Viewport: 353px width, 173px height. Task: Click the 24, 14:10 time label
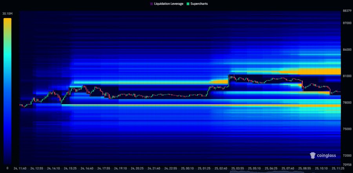pyautogui.click(x=53, y=168)
